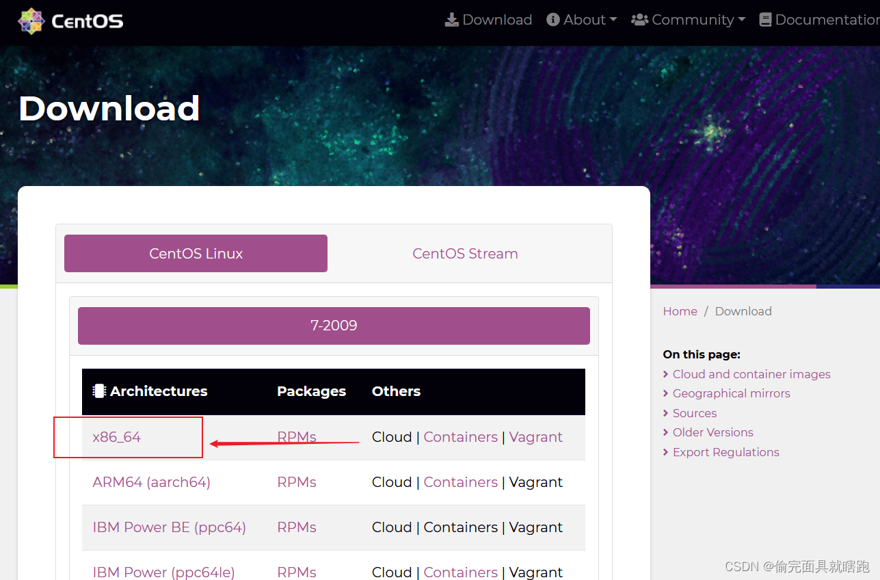This screenshot has height=580, width=880.
Task: Click the Documentation book icon
Action: [766, 20]
